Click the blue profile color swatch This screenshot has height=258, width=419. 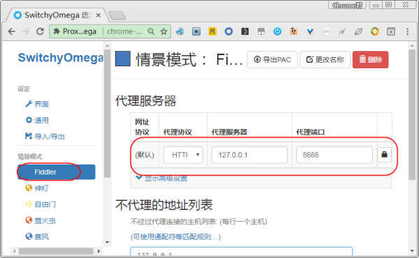[123, 59]
